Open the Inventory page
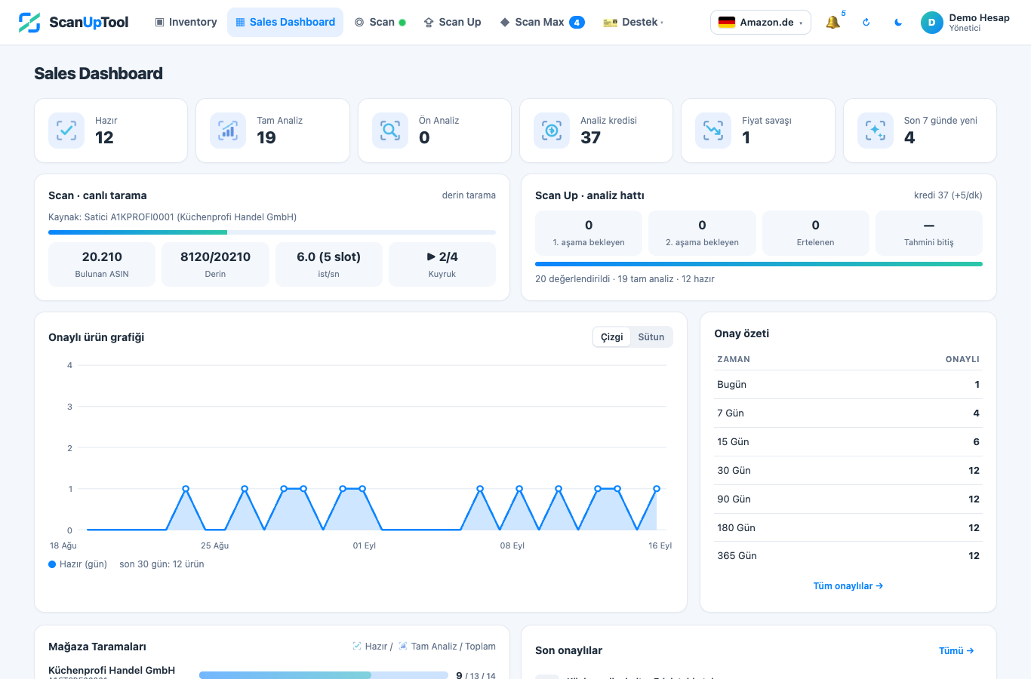The width and height of the screenshot is (1031, 679). coord(186,23)
